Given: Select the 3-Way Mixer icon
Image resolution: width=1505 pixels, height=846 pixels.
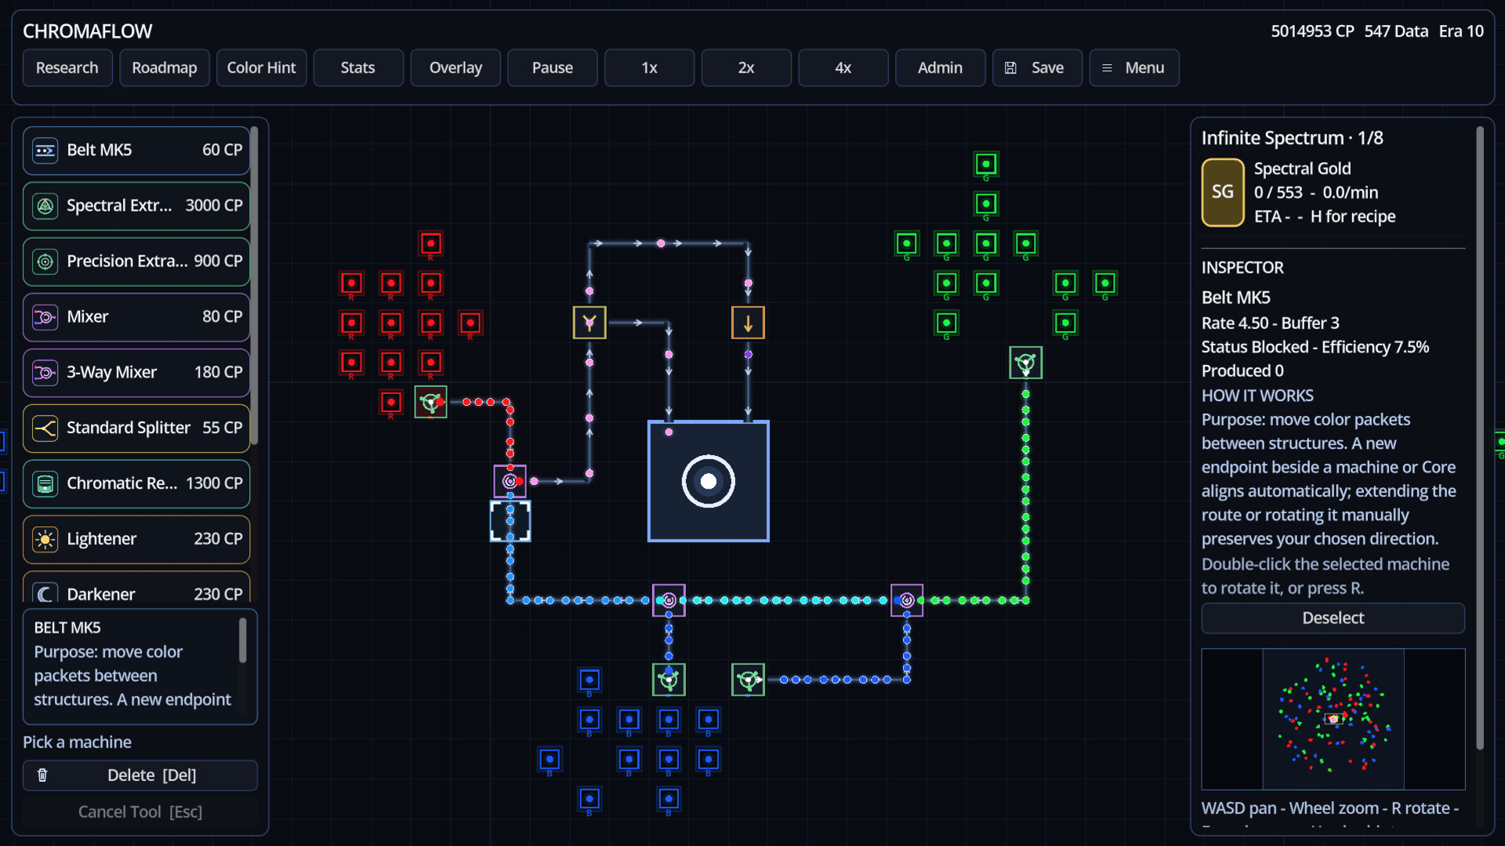Looking at the screenshot, I should pos(45,373).
